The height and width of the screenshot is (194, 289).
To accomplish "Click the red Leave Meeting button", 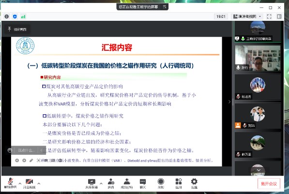I will tap(269, 184).
